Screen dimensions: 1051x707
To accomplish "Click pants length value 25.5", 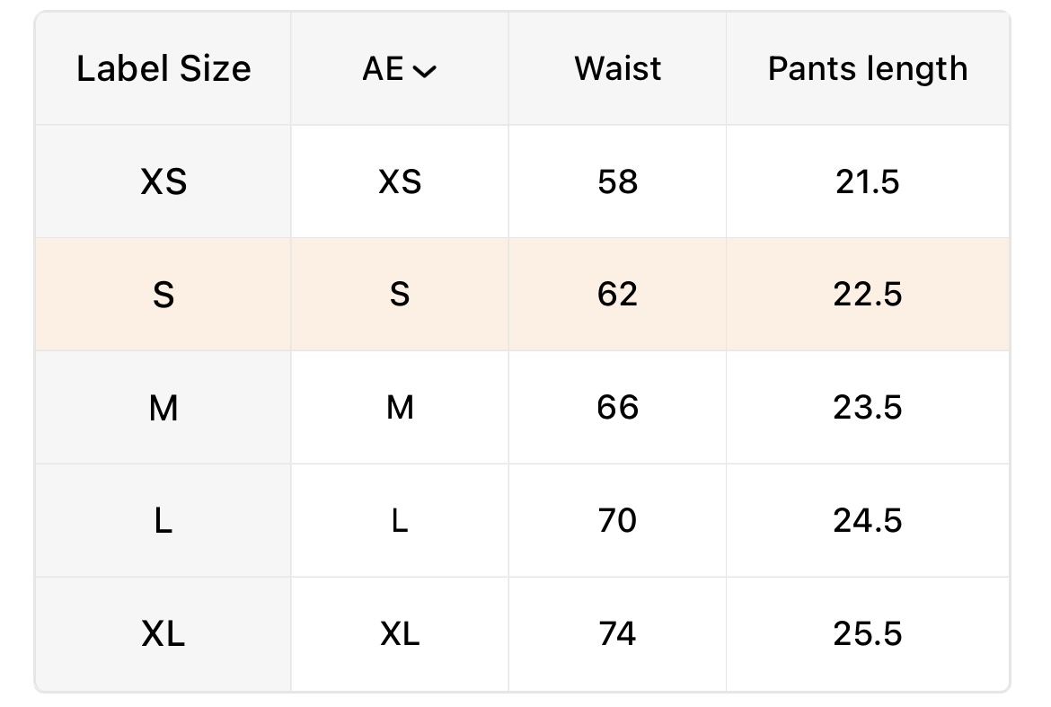I will [868, 634].
